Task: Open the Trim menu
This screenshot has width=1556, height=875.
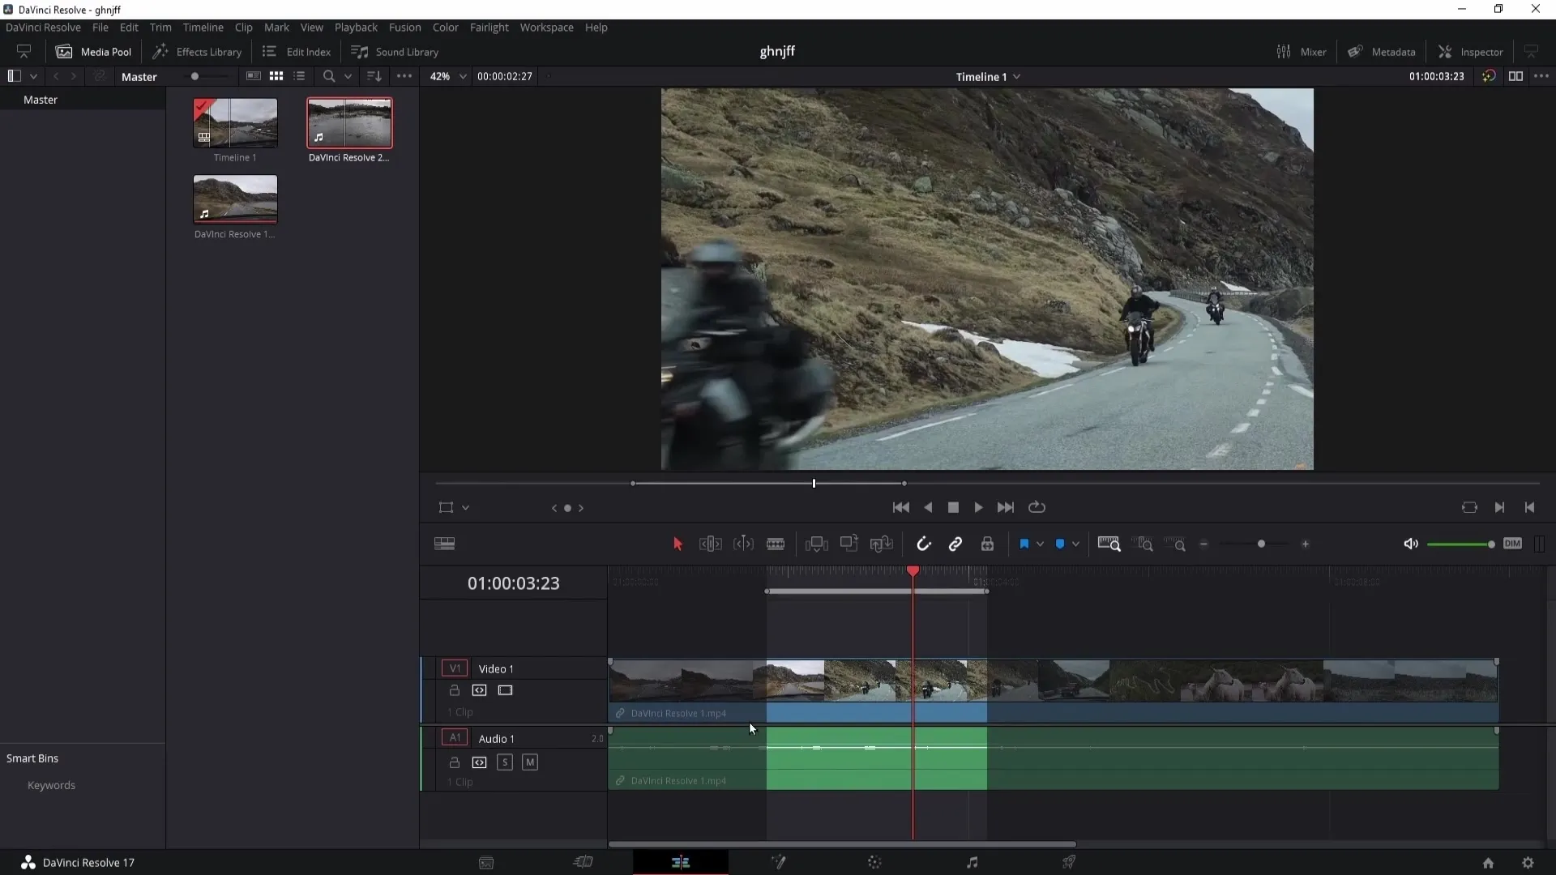Action: tap(160, 28)
